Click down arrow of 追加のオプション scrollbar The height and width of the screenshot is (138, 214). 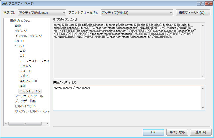click(203, 108)
